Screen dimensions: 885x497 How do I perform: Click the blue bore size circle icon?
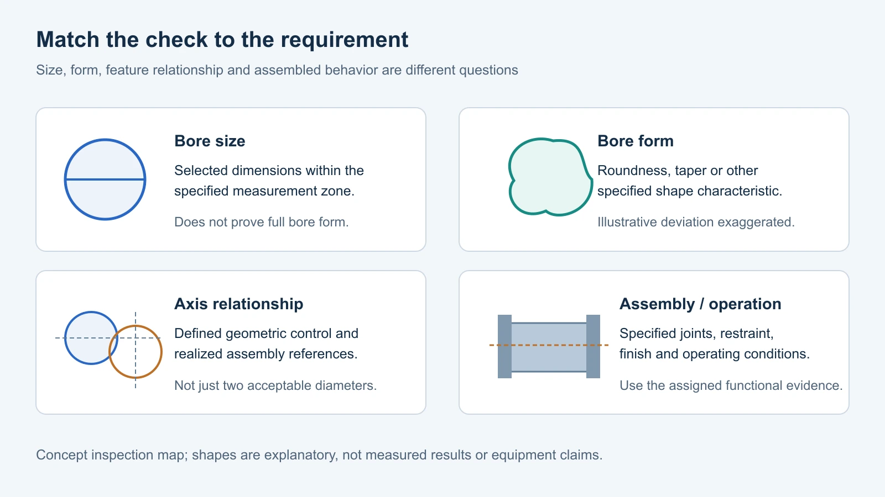(105, 179)
